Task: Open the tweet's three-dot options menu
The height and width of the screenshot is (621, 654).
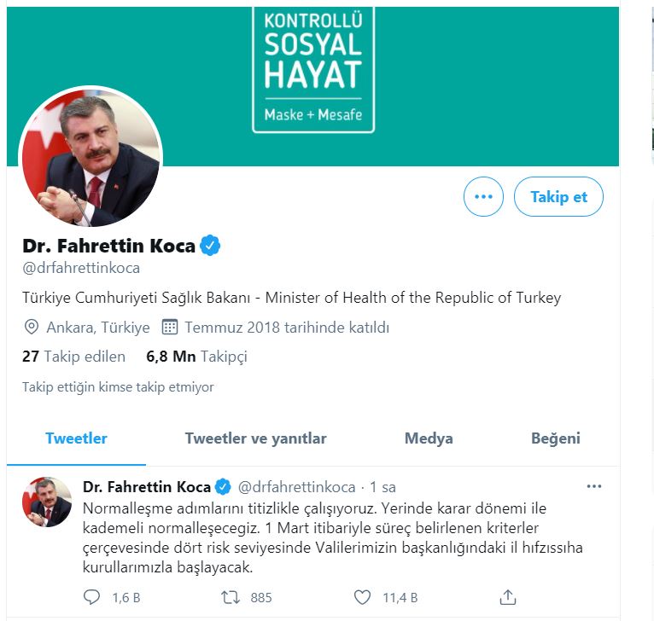Action: coord(594,486)
